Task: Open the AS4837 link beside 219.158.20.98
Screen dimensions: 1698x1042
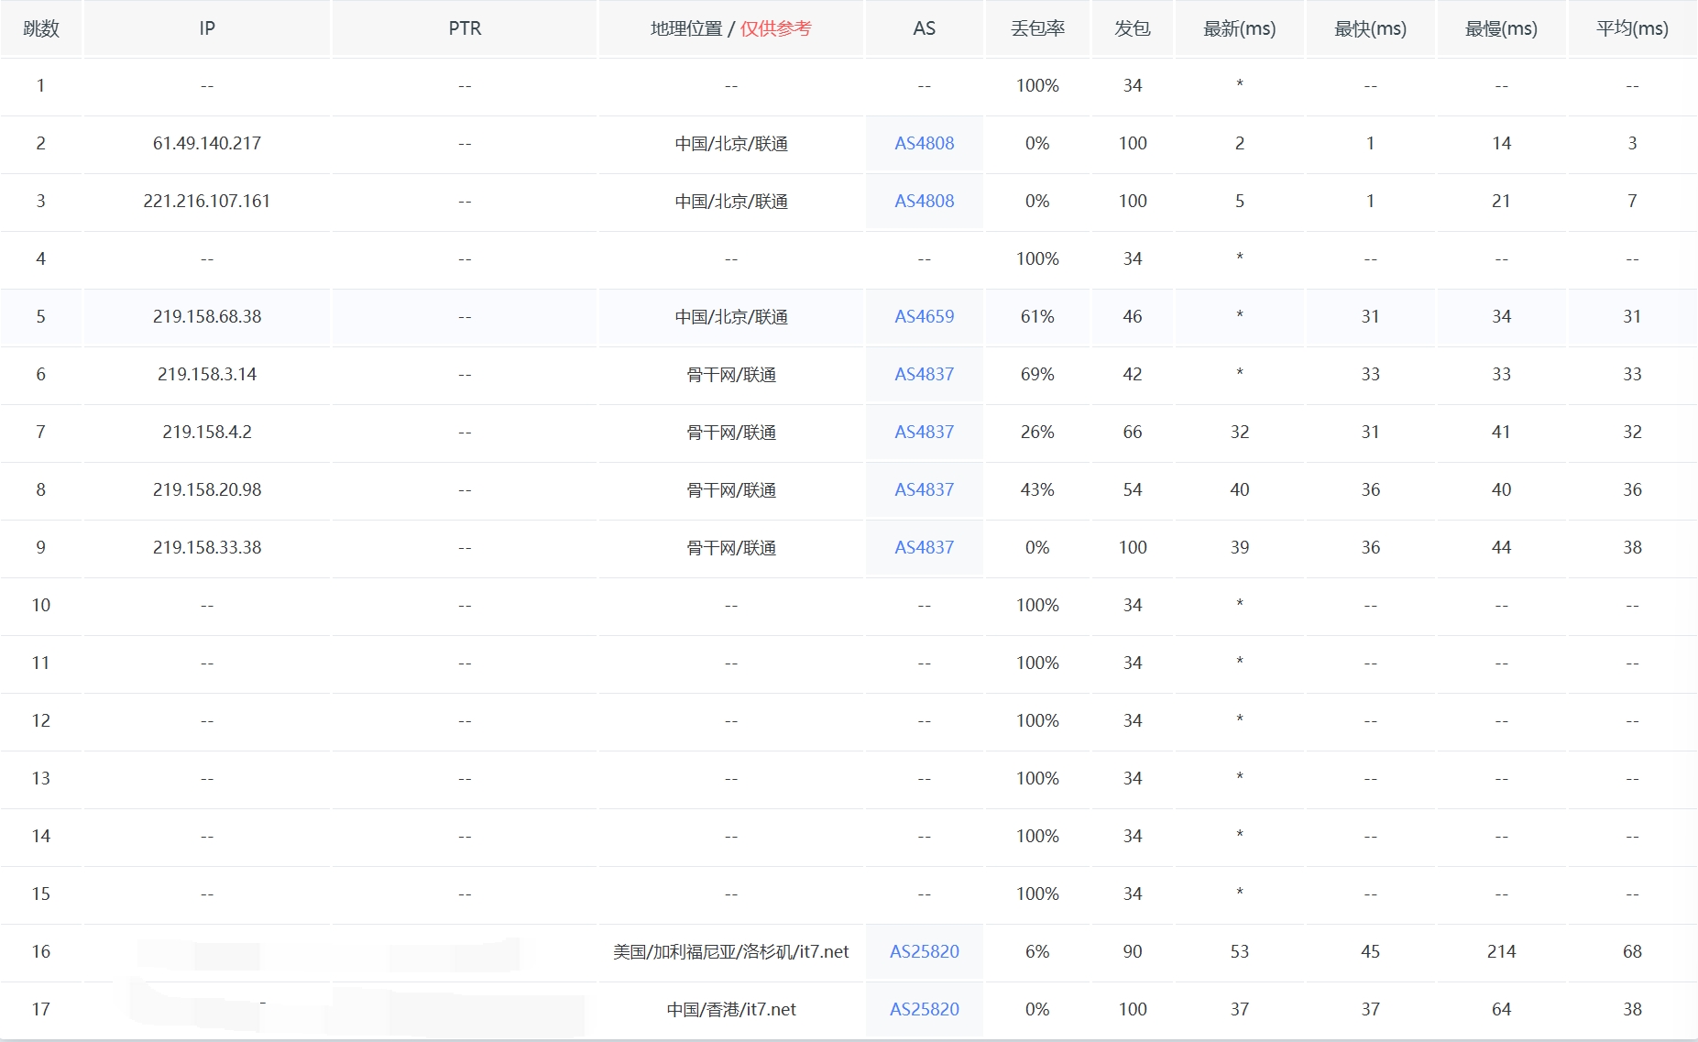Action: tap(924, 489)
